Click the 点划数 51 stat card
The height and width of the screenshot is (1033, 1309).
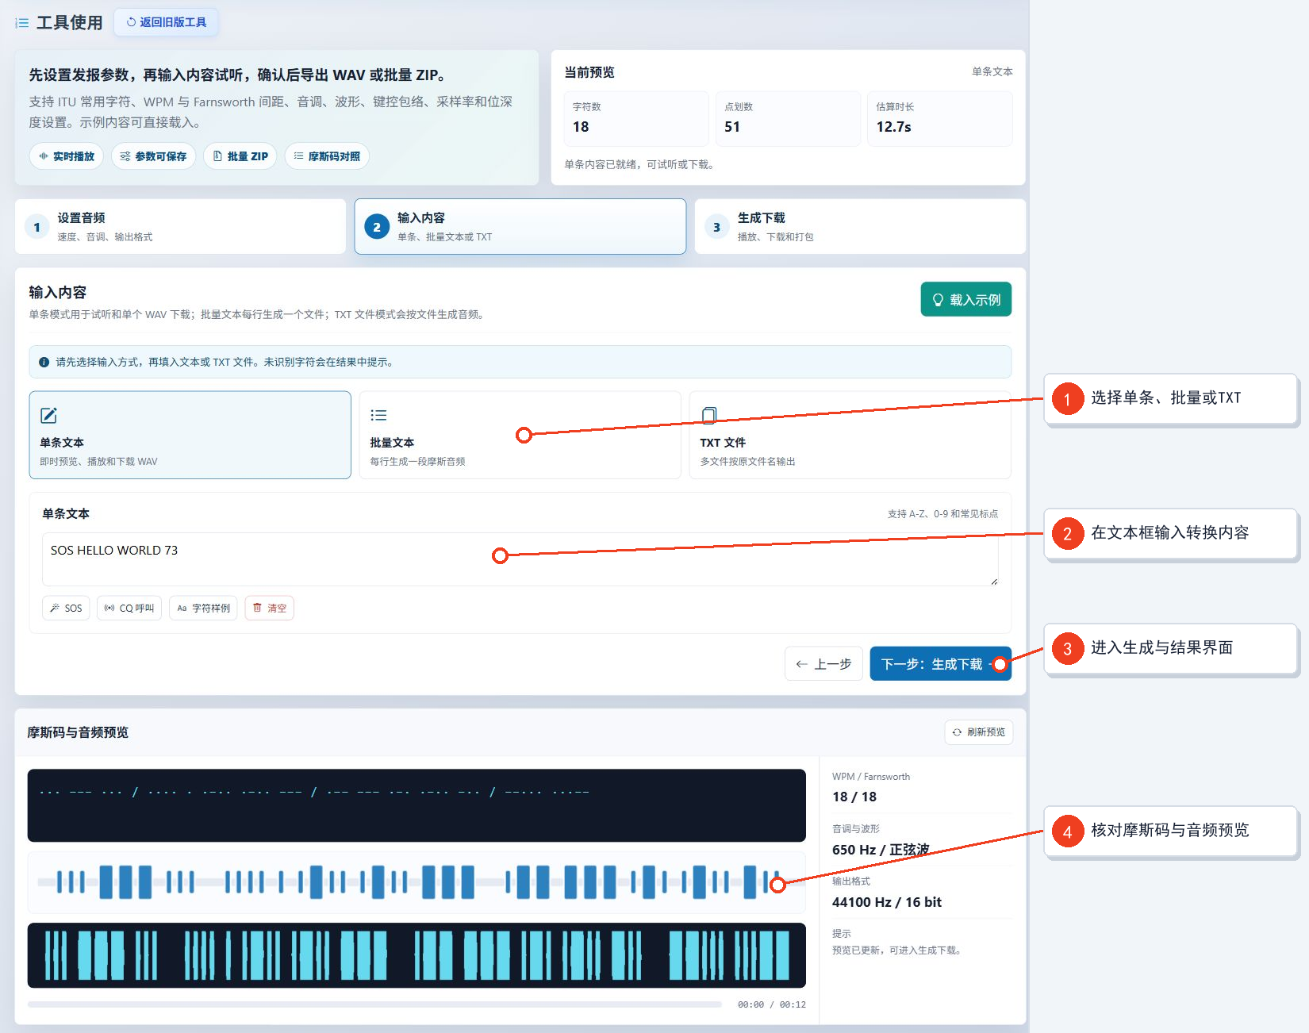788,118
